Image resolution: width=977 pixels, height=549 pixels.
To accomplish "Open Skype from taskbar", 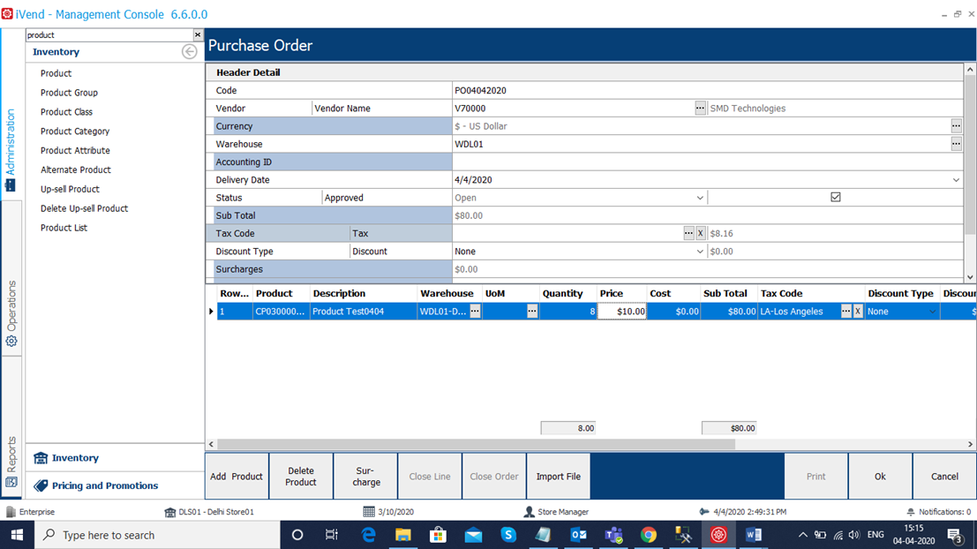I will click(507, 535).
